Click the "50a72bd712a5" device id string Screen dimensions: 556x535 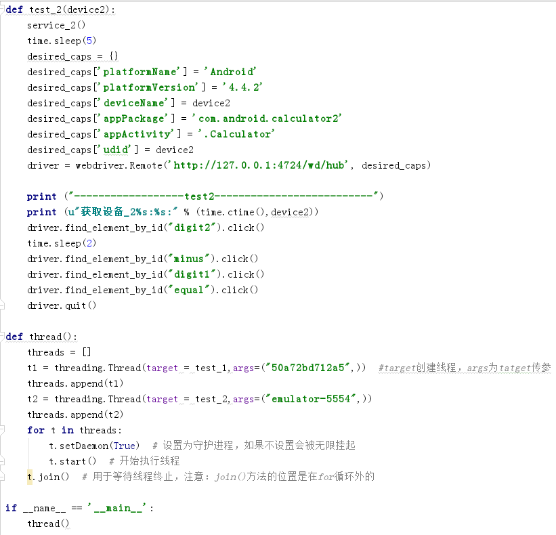point(307,368)
